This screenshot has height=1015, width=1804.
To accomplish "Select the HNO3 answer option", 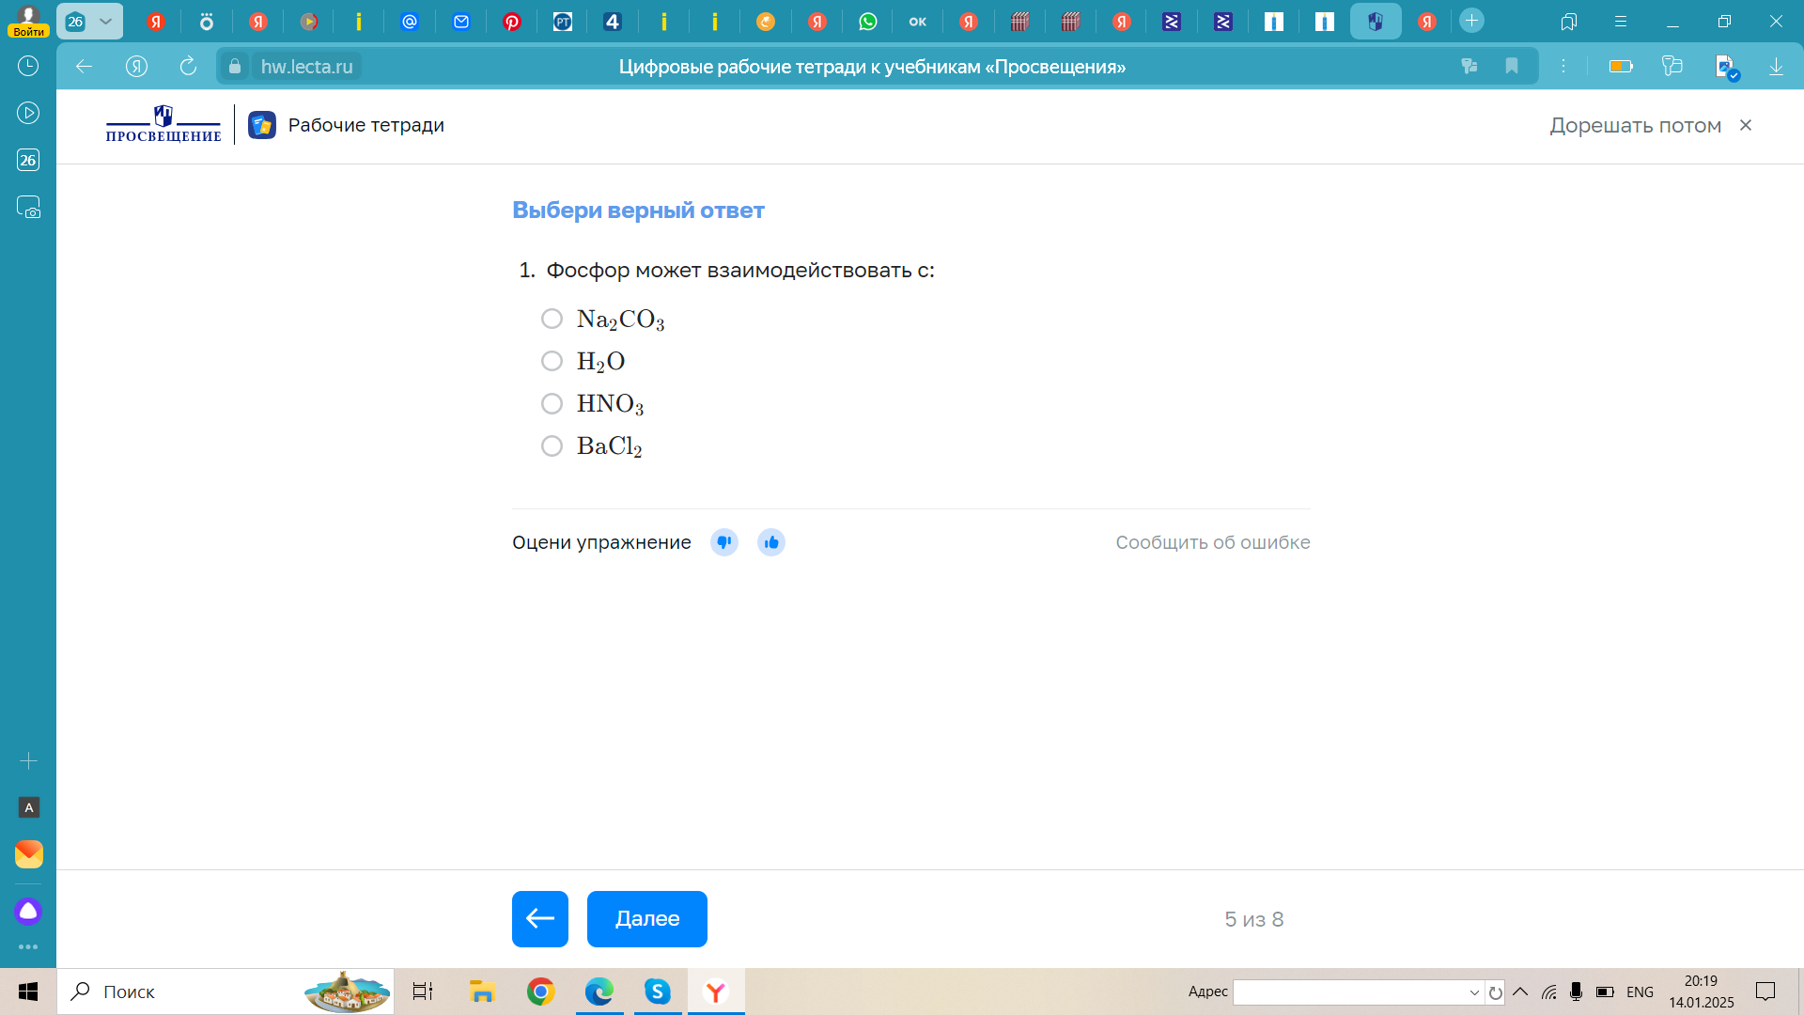I will coord(552,403).
